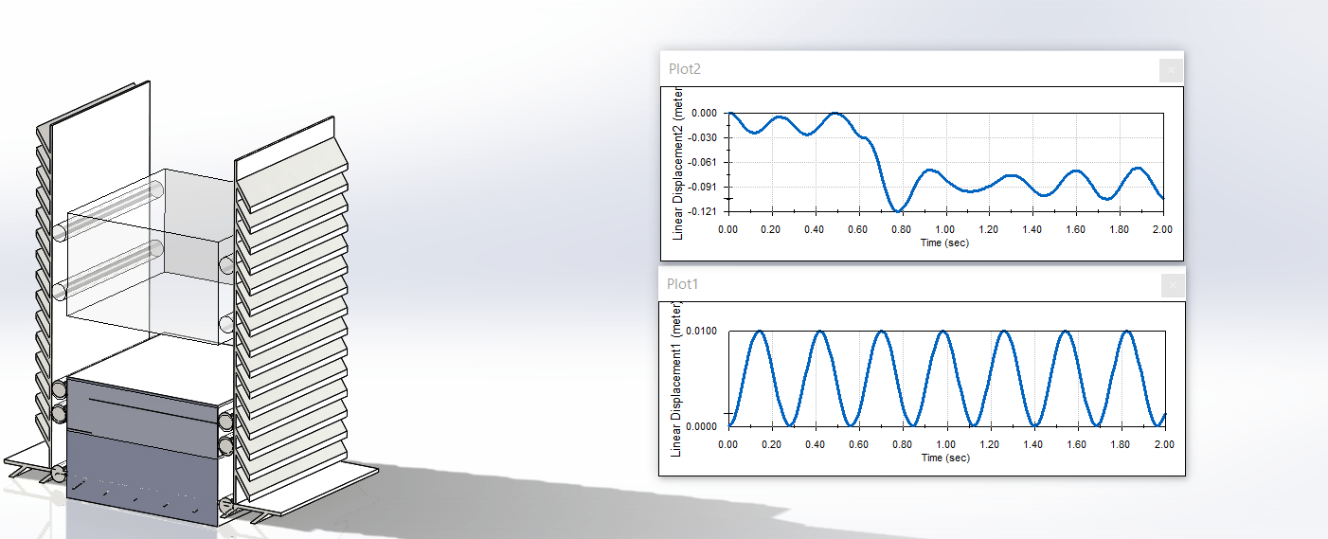Click the 2.00 time tick in Plot2

click(x=1163, y=229)
